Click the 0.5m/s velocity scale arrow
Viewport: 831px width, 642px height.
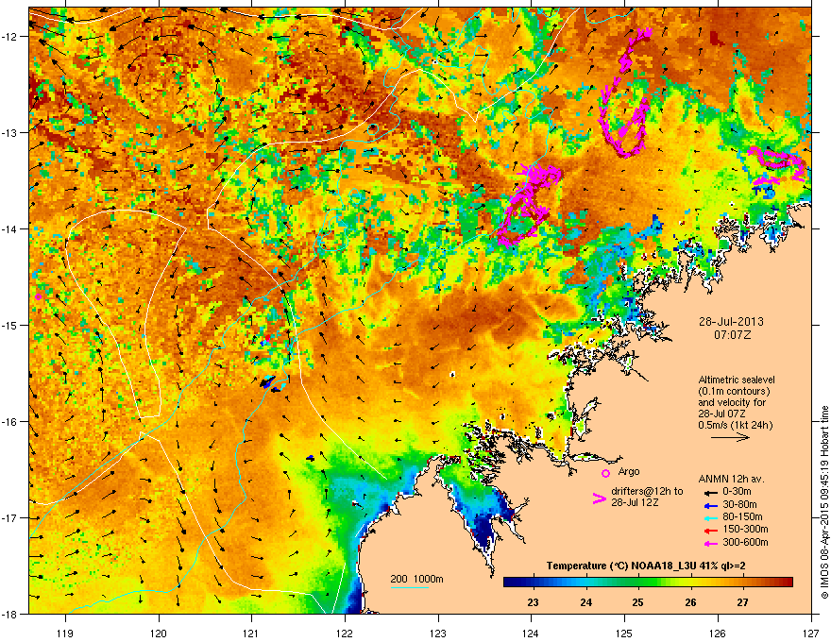730,437
